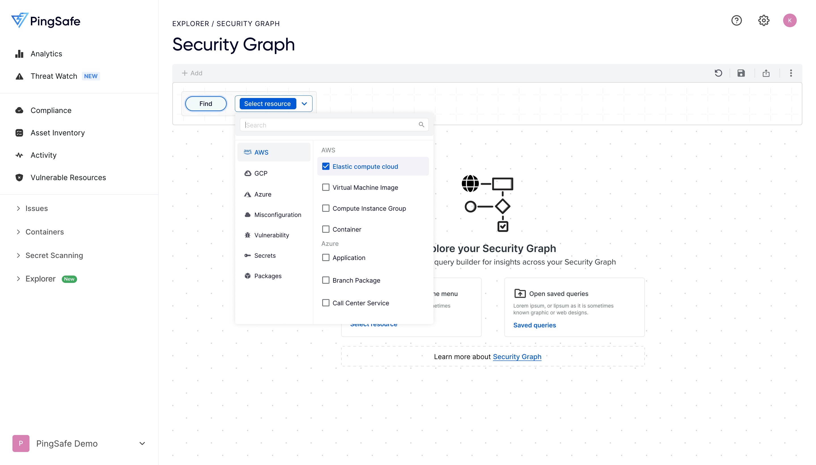Image resolution: width=816 pixels, height=465 pixels.
Task: Expand the Explorer section
Action: (18, 279)
